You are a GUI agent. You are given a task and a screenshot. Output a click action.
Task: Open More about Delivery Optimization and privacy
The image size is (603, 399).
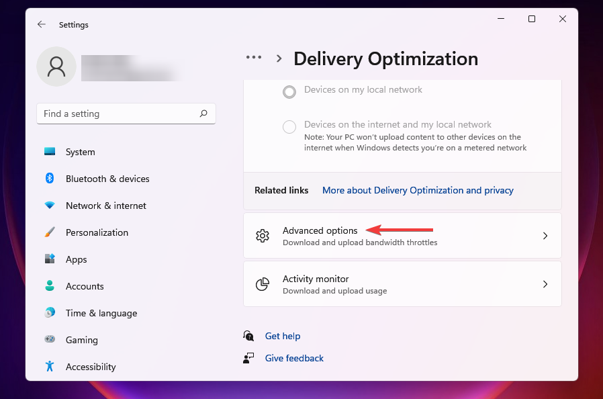pyautogui.click(x=418, y=190)
